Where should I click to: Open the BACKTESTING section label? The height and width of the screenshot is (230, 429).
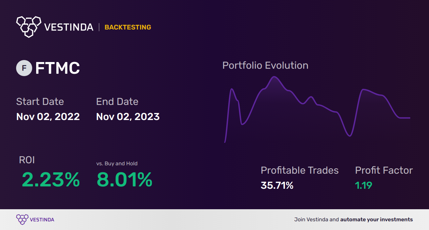pyautogui.click(x=128, y=27)
